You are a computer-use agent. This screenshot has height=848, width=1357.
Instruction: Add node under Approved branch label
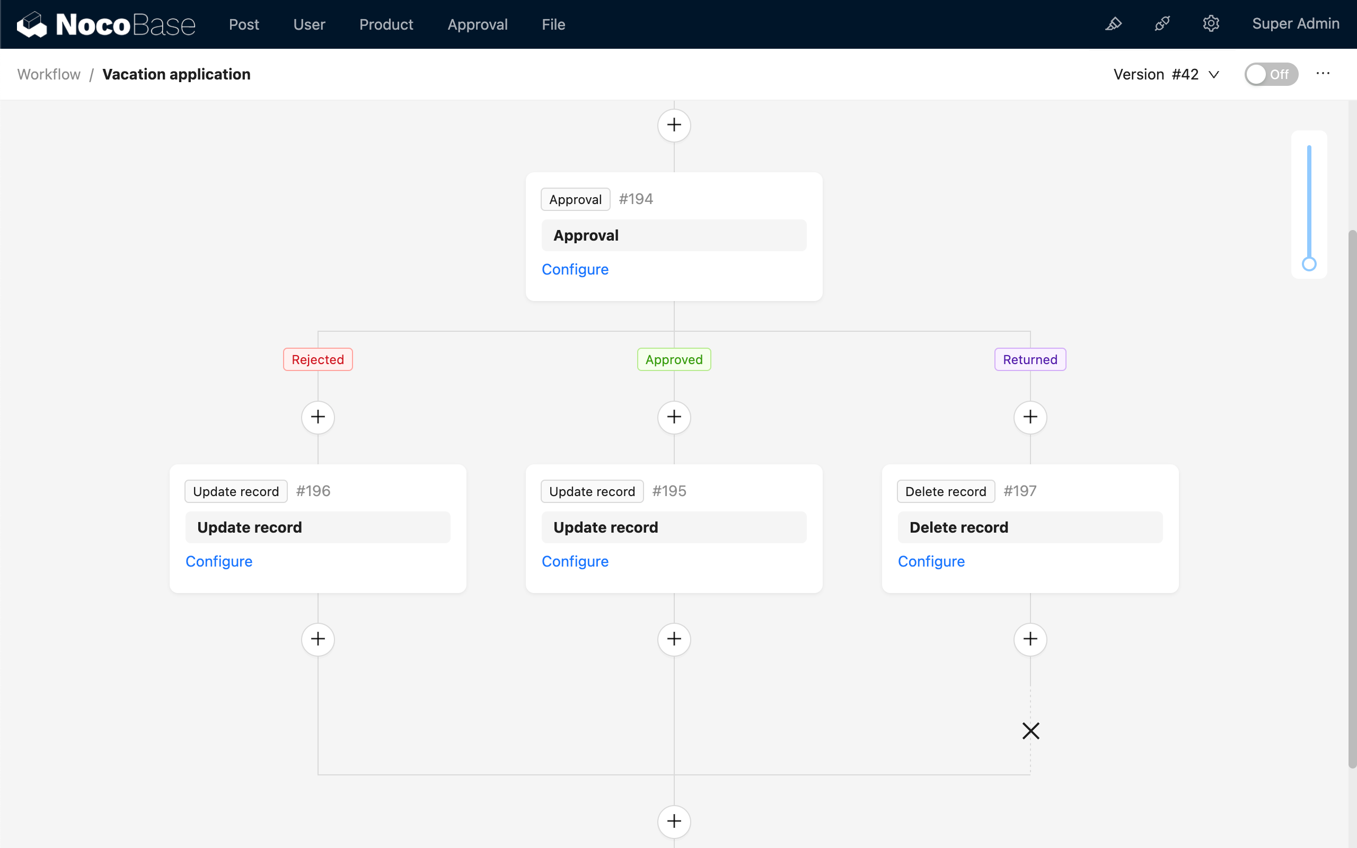(x=674, y=417)
